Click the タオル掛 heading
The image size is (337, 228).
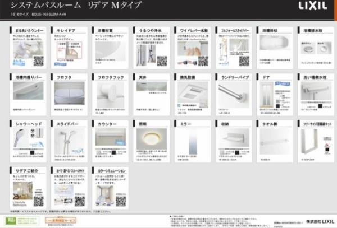(270, 124)
